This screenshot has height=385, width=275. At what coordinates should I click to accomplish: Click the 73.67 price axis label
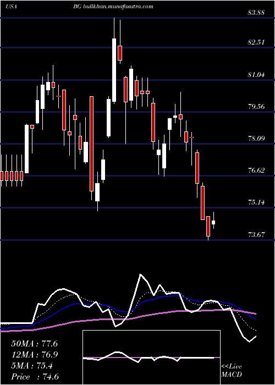(x=256, y=235)
